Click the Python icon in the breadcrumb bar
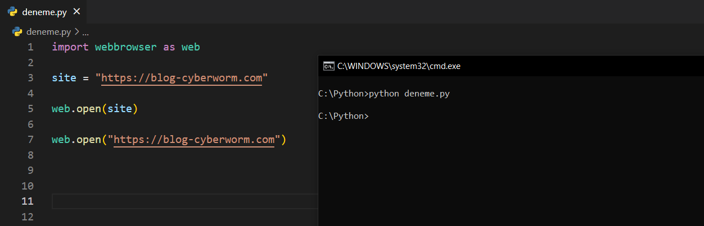The image size is (704, 226). [17, 32]
